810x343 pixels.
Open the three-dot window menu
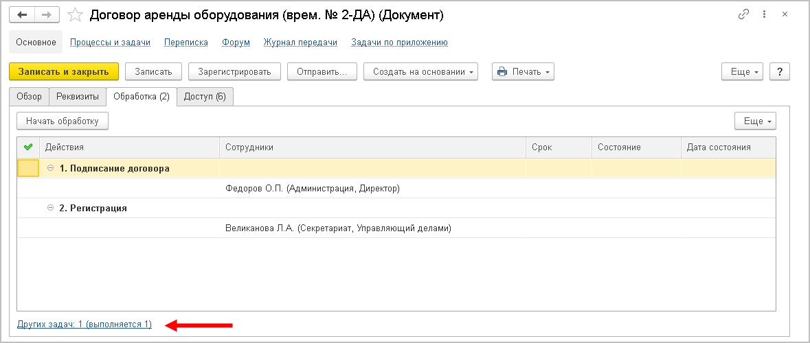765,14
